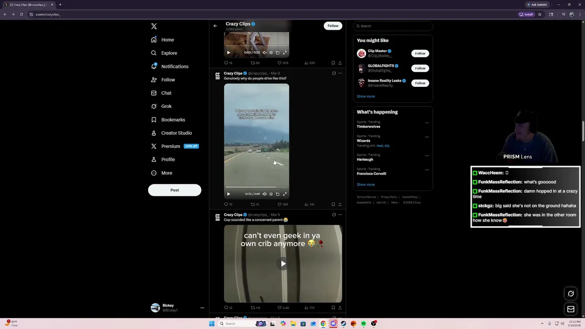
Task: Open settings on the 0:20 video
Action: coord(271,53)
